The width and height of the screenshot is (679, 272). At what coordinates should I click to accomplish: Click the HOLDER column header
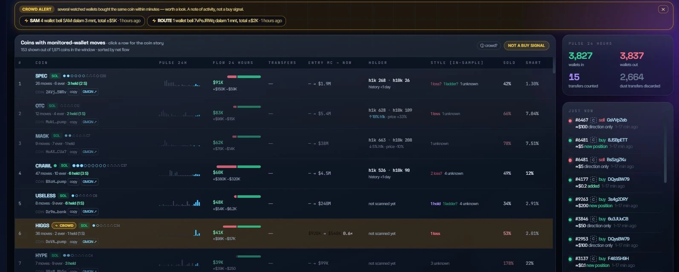[x=378, y=63]
